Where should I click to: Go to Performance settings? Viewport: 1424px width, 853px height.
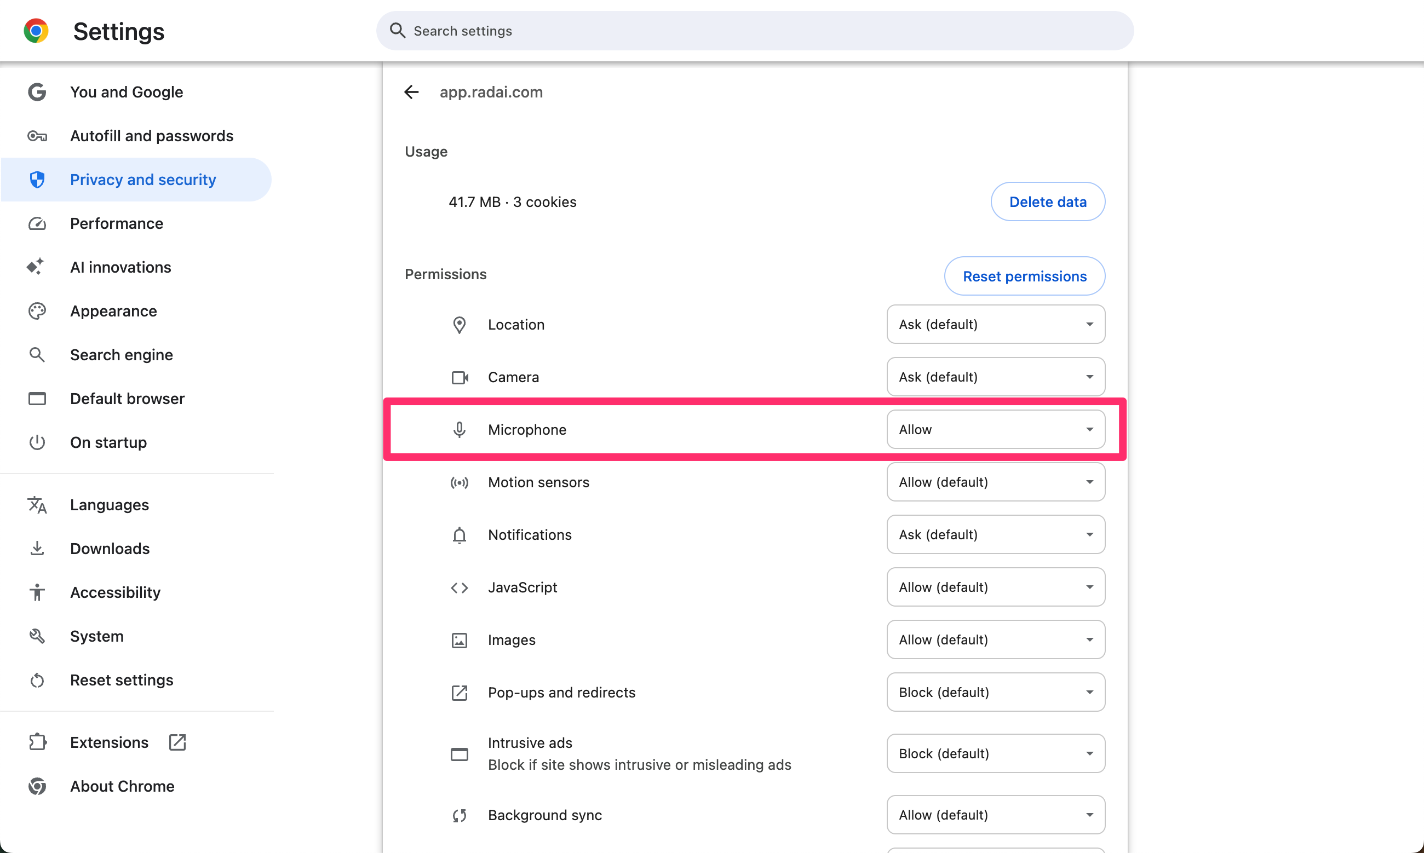(x=136, y=223)
